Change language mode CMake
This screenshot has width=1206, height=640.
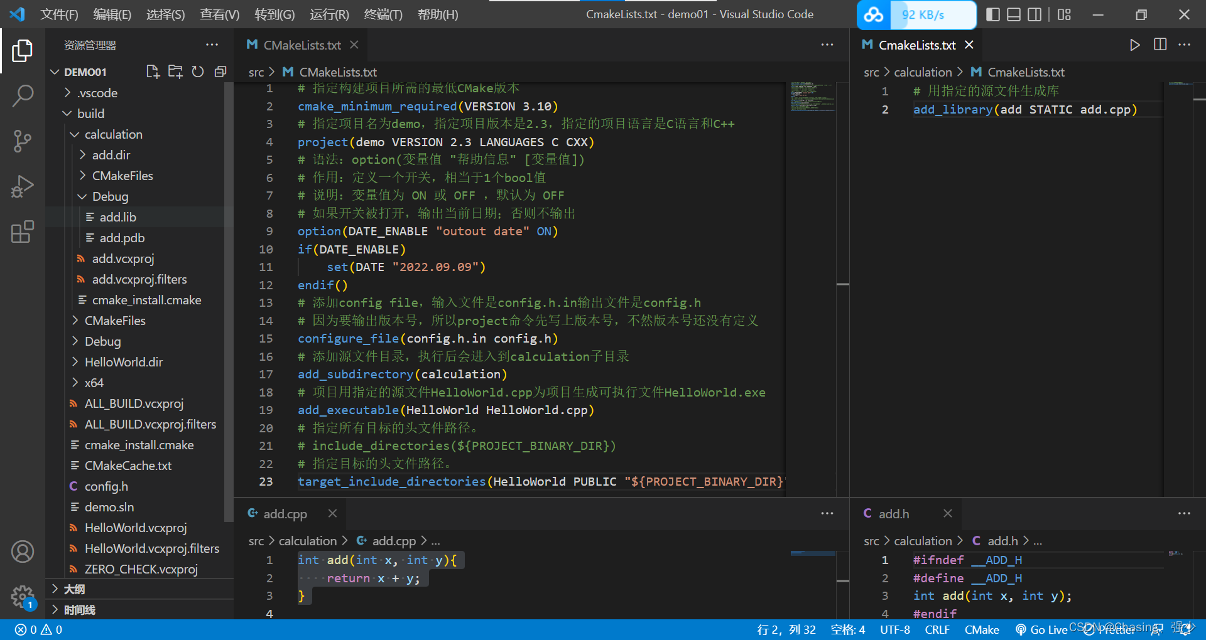(982, 629)
